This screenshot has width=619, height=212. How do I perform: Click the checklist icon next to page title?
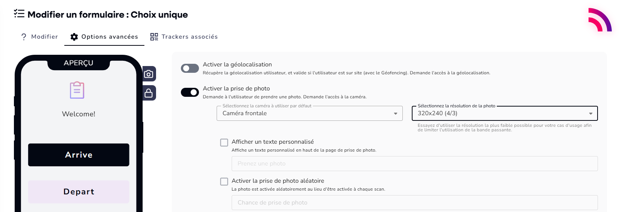pos(19,14)
